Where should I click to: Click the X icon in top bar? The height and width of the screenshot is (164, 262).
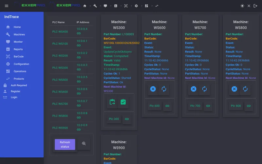(249, 6)
